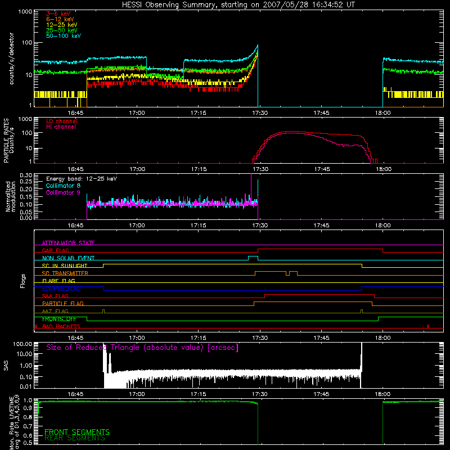
Task: Click the 0.30 value on the modulation axis
Action: pos(26,175)
